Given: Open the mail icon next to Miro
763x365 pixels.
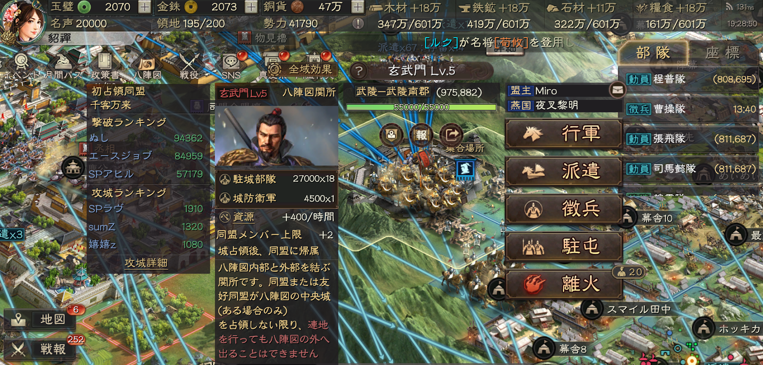Looking at the screenshot, I should click(618, 89).
